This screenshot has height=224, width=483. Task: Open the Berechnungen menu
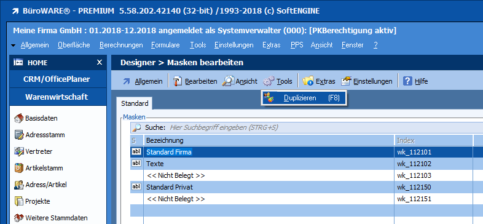click(x=121, y=45)
